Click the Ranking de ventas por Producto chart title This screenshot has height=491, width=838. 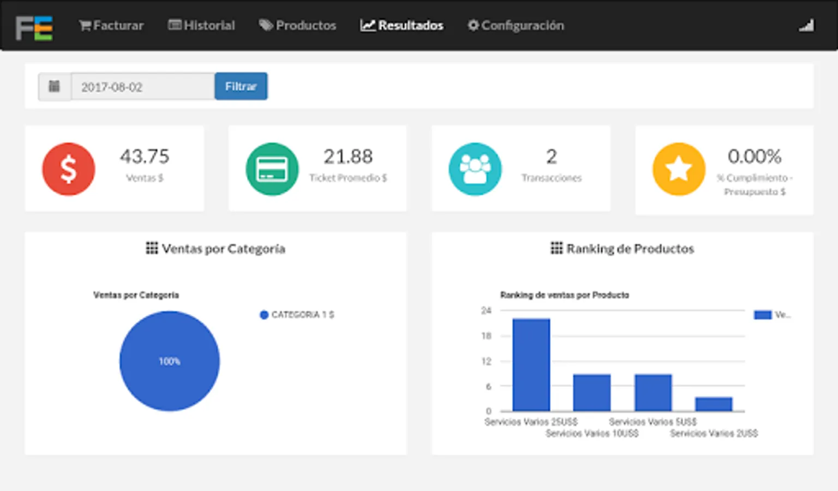click(x=565, y=295)
